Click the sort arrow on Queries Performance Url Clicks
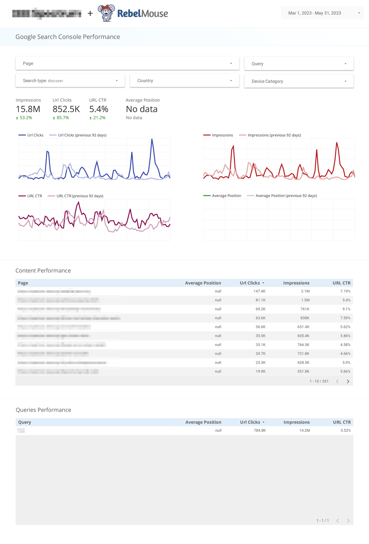The height and width of the screenshot is (544, 369). point(263,422)
